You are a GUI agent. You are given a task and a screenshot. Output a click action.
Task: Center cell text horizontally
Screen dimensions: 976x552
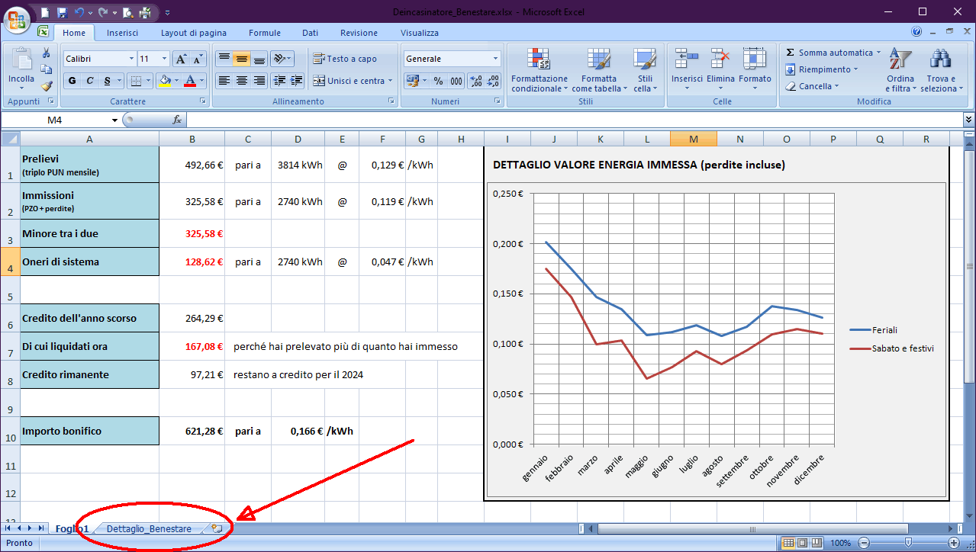(241, 81)
